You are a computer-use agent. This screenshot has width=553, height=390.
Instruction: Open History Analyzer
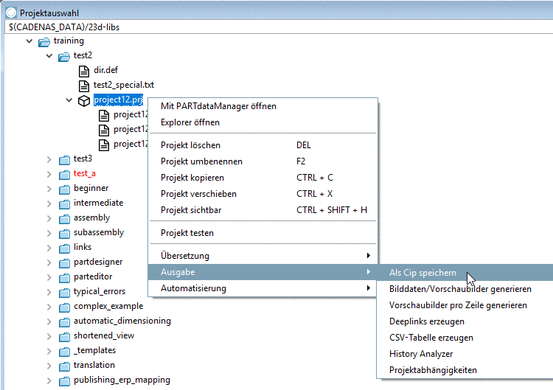point(465,354)
